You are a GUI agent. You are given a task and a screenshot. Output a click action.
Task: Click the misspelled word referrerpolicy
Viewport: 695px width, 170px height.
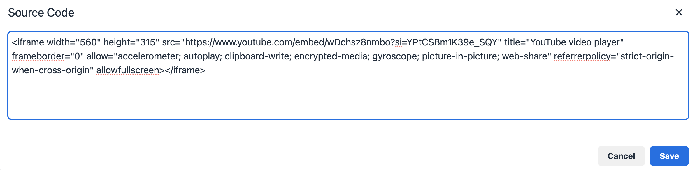click(x=582, y=56)
